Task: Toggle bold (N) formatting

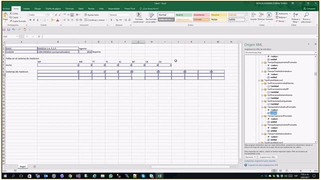Action: pos(30,20)
